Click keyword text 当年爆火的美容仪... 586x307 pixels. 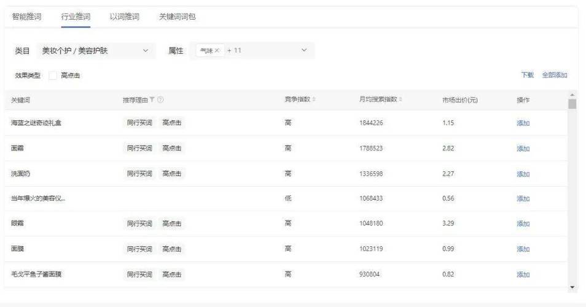37,198
